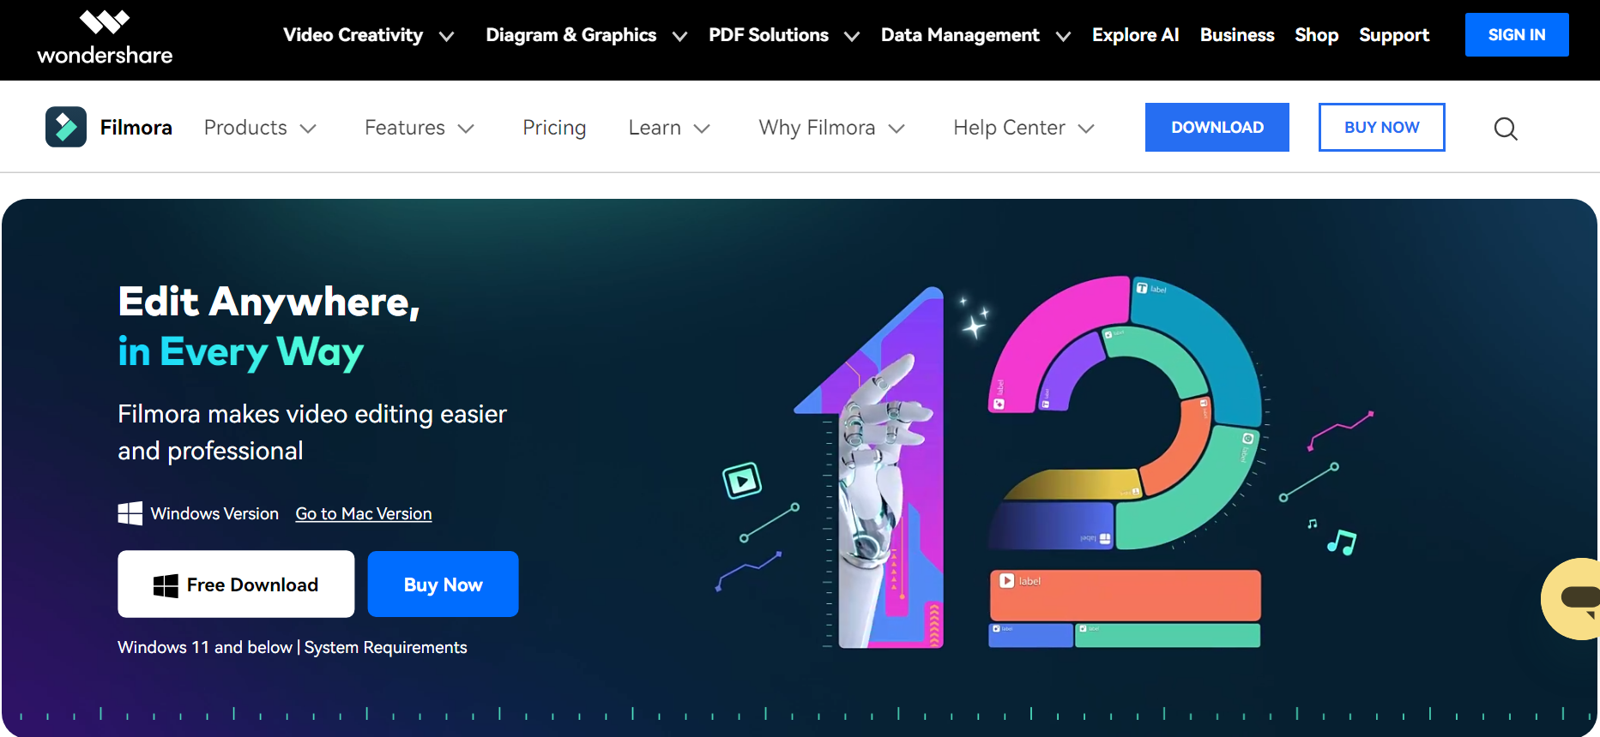Click the Windows logo beside Windows Version

click(130, 513)
